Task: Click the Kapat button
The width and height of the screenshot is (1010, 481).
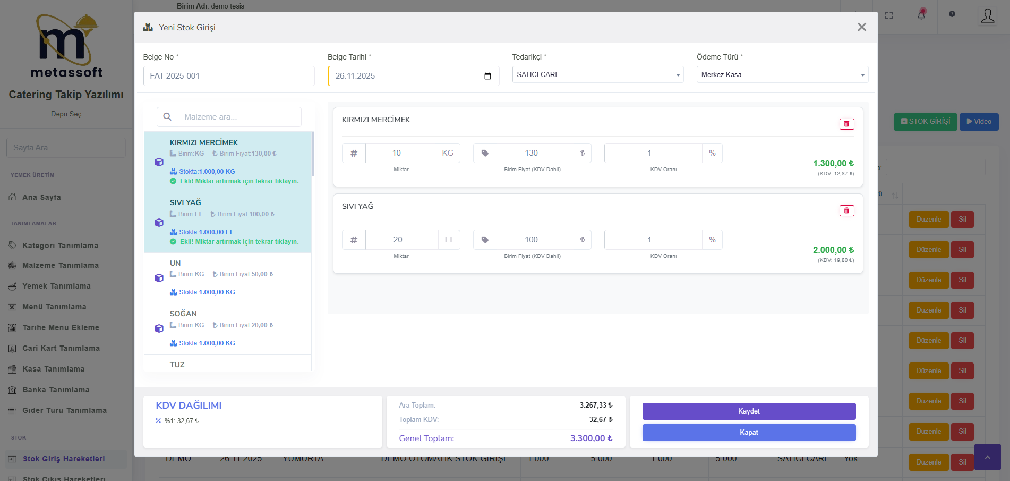Action: coord(749,433)
